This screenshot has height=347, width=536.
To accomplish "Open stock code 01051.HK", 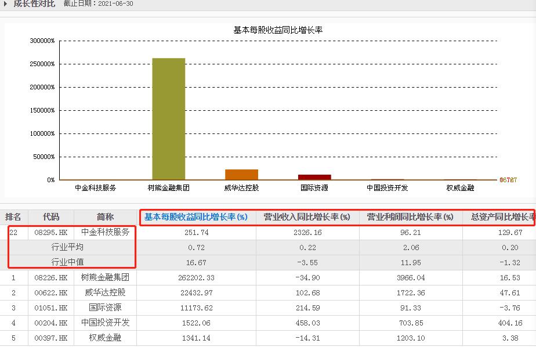I will click(51, 308).
